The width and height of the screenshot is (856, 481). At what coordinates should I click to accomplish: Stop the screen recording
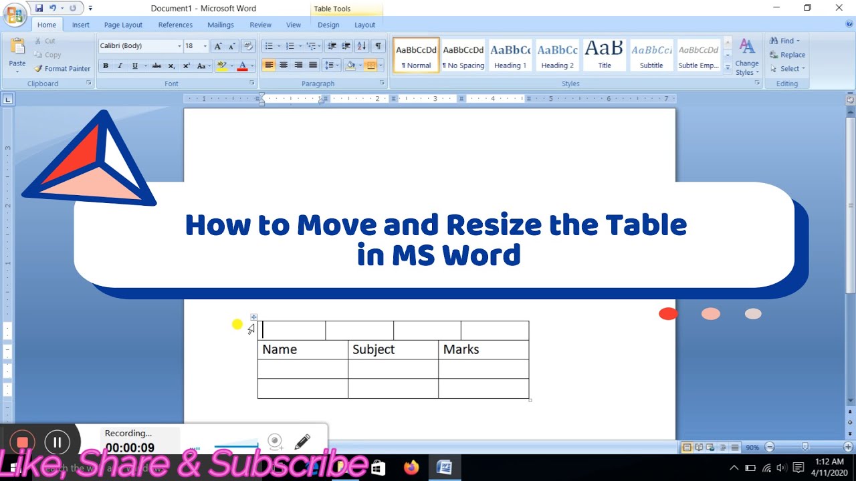click(23, 442)
